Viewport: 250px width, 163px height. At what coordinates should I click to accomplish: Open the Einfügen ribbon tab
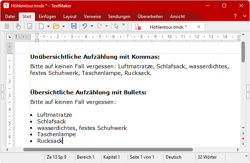(47, 17)
